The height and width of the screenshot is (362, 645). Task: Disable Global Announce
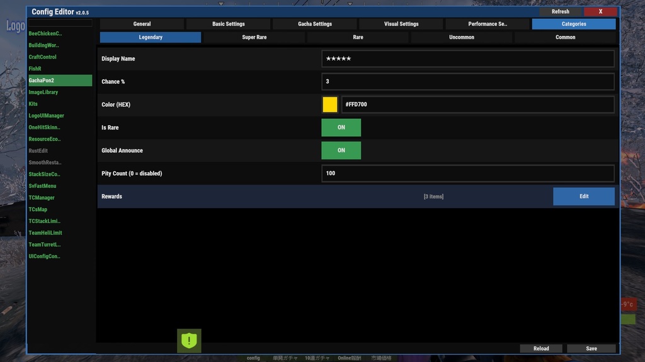pyautogui.click(x=341, y=150)
